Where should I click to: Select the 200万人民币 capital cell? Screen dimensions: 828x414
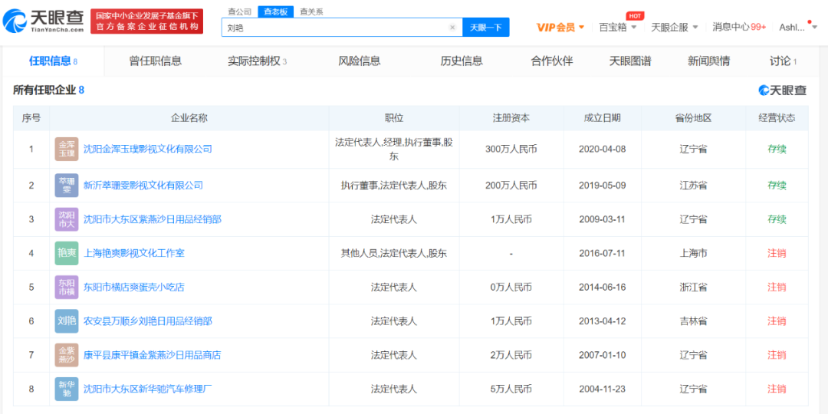pos(511,186)
